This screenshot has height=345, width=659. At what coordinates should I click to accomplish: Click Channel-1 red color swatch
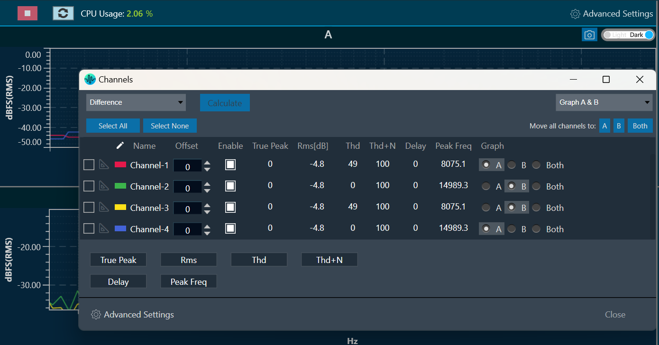(x=120, y=165)
